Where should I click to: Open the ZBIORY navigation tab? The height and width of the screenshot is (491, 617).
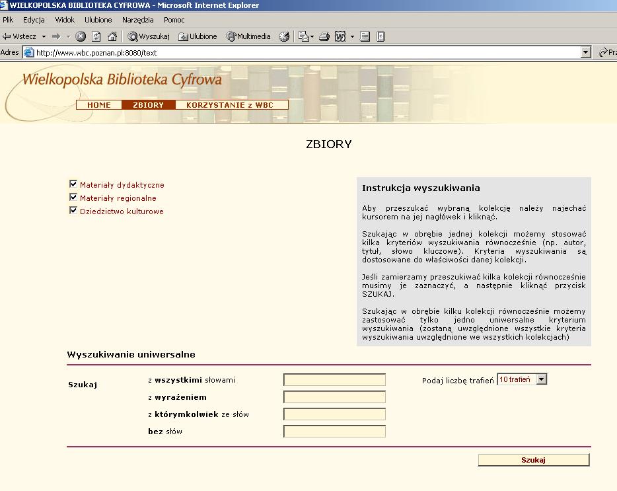click(x=149, y=105)
